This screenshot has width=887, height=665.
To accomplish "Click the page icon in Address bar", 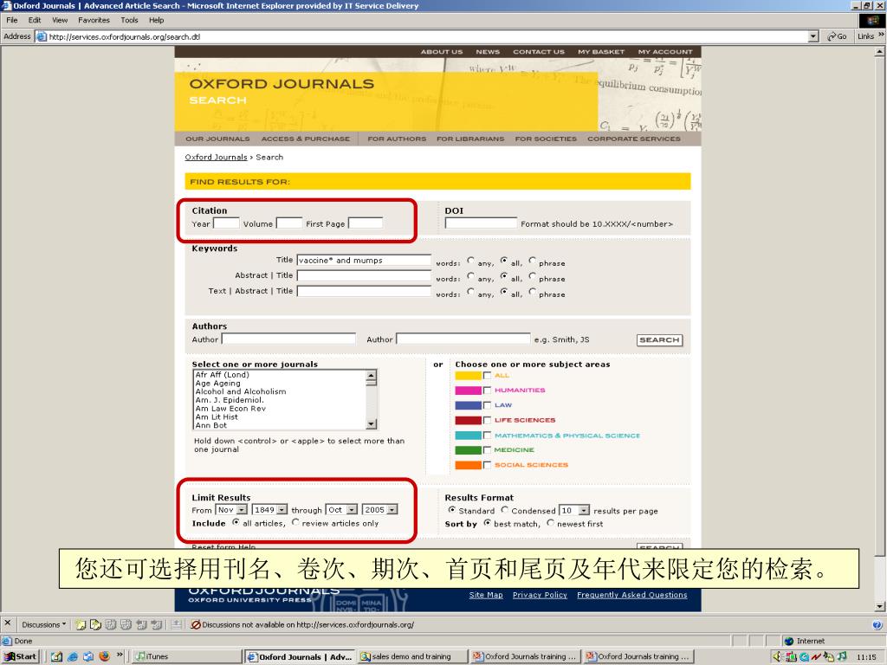I will (42, 36).
